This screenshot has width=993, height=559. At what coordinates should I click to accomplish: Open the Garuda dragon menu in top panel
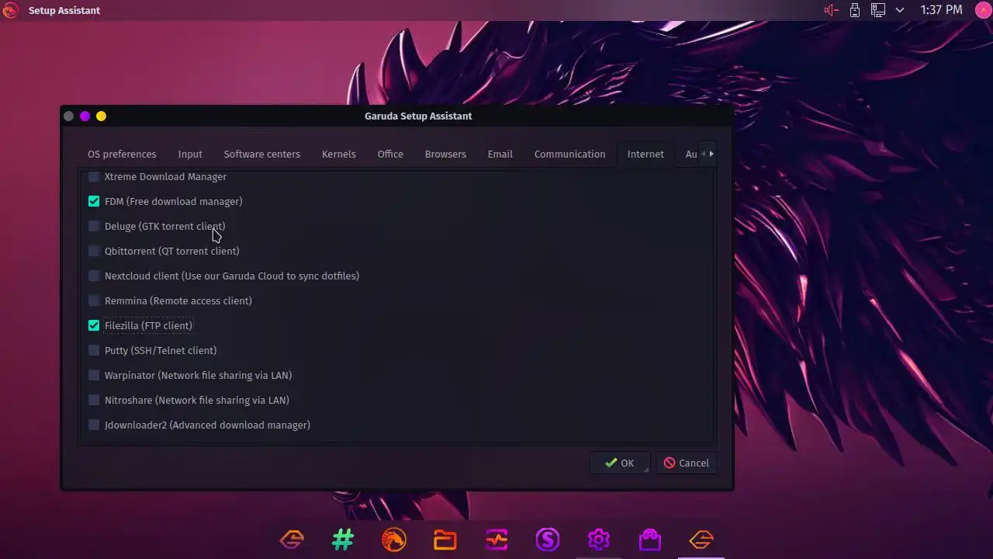10,10
